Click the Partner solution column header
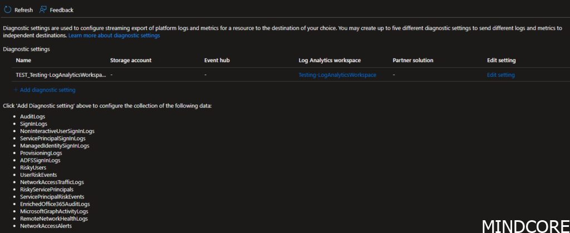570x233 pixels. pos(412,60)
